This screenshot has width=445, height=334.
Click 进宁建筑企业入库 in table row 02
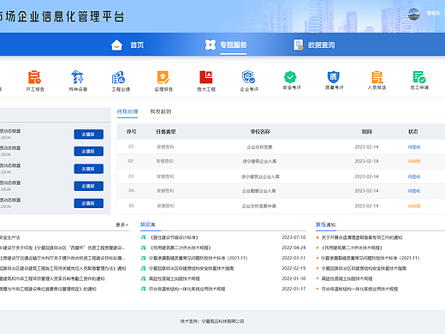[259, 161]
